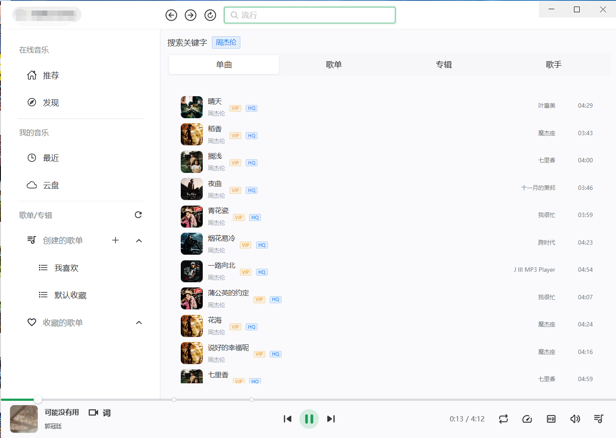This screenshot has height=438, width=616.
Task: Open the playback speed icon
Action: click(527, 419)
